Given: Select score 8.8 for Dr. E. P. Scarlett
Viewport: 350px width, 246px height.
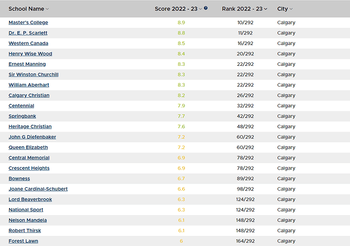Looking at the screenshot, I should pos(181,33).
